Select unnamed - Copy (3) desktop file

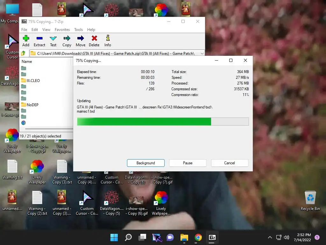pyautogui.click(x=62, y=203)
